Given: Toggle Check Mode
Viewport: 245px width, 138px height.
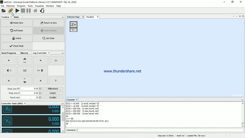Looking at the screenshot, I should tap(16, 46).
